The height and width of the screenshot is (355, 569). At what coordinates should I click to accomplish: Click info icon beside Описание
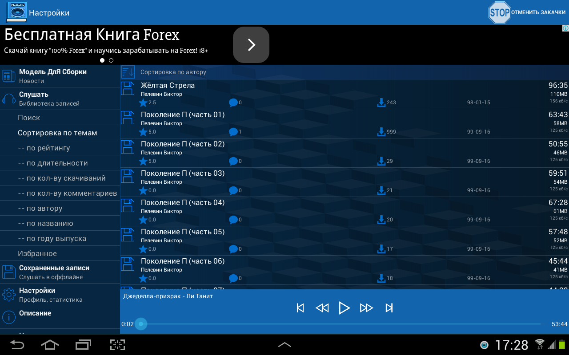point(9,317)
